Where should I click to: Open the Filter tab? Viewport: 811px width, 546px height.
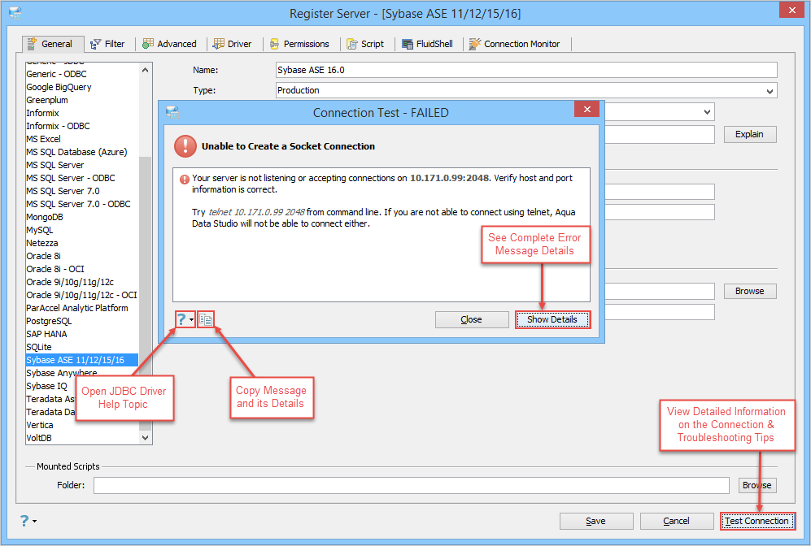tap(107, 44)
